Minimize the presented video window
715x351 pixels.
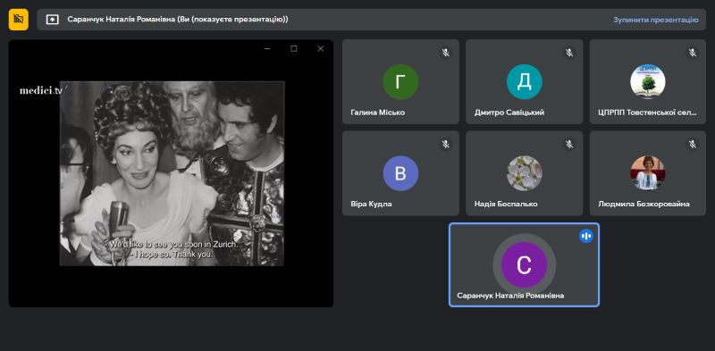267,49
